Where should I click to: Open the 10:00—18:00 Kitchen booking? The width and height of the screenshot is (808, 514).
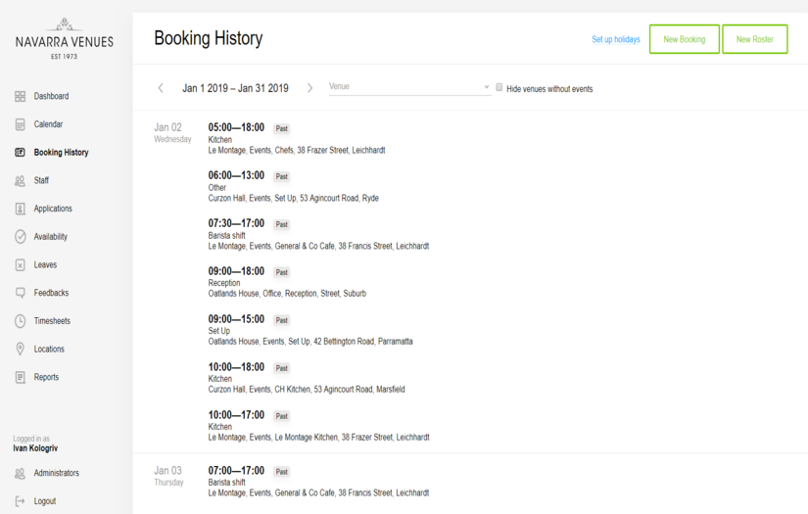[x=307, y=379]
